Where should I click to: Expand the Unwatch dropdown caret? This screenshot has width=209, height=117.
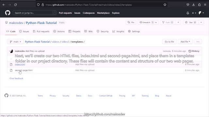(156, 22)
